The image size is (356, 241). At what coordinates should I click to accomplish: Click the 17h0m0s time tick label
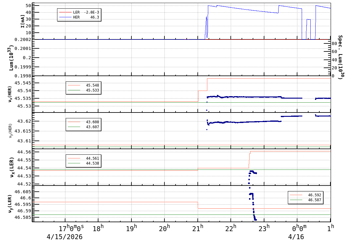71,228
